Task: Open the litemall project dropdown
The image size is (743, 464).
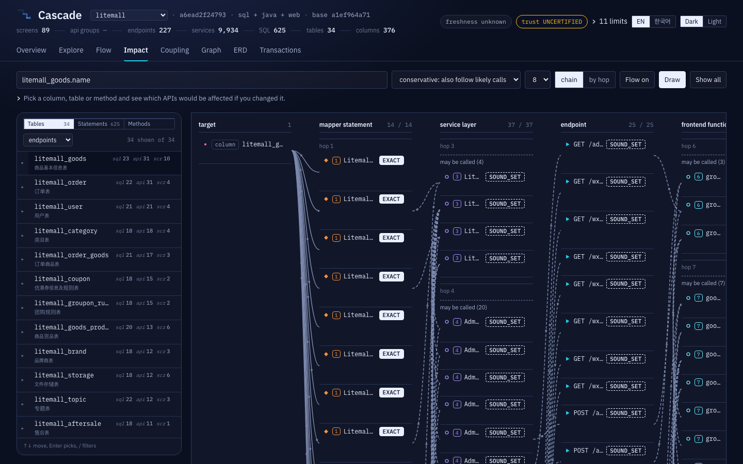Action: [x=129, y=15]
